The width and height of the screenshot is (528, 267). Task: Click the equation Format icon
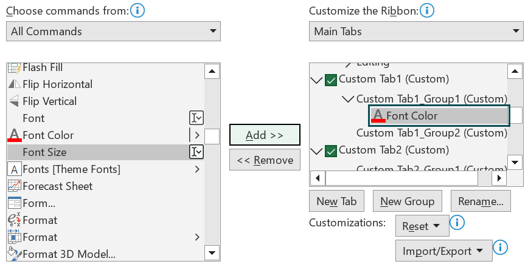(x=15, y=220)
